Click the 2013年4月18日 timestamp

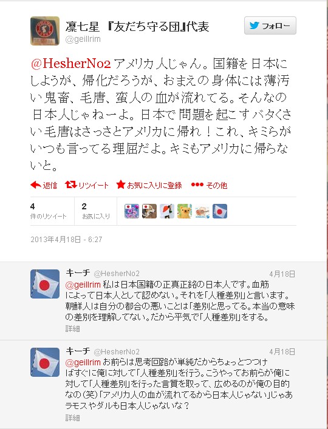click(66, 240)
